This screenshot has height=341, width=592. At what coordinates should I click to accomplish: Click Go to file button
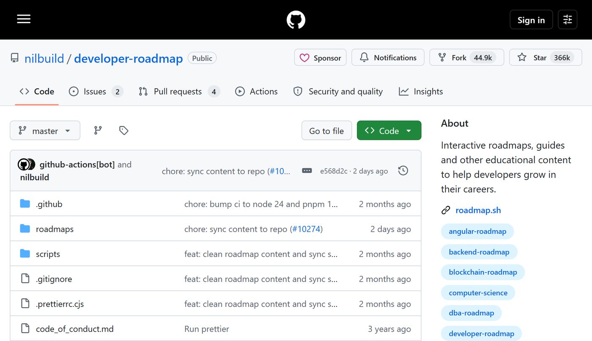coord(326,131)
